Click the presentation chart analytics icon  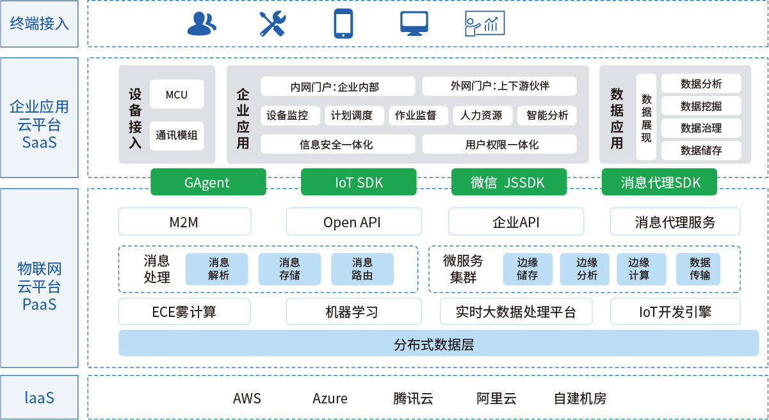[485, 24]
